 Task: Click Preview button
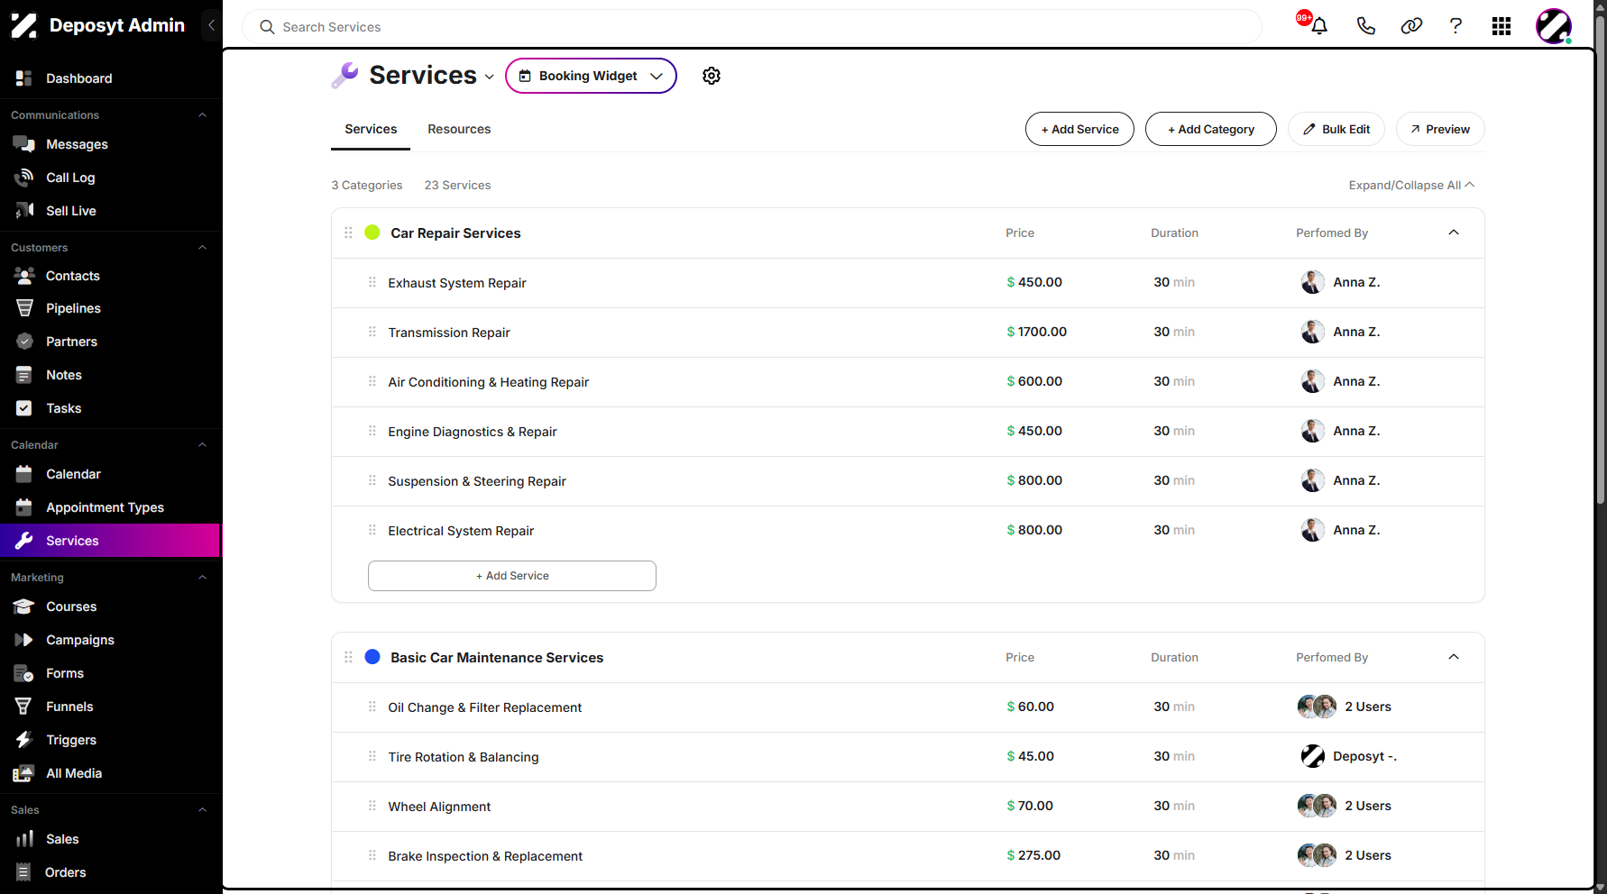pos(1440,129)
